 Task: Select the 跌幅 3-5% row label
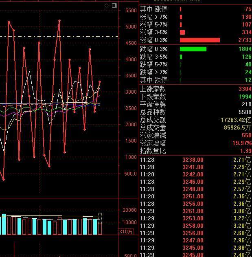154,57
